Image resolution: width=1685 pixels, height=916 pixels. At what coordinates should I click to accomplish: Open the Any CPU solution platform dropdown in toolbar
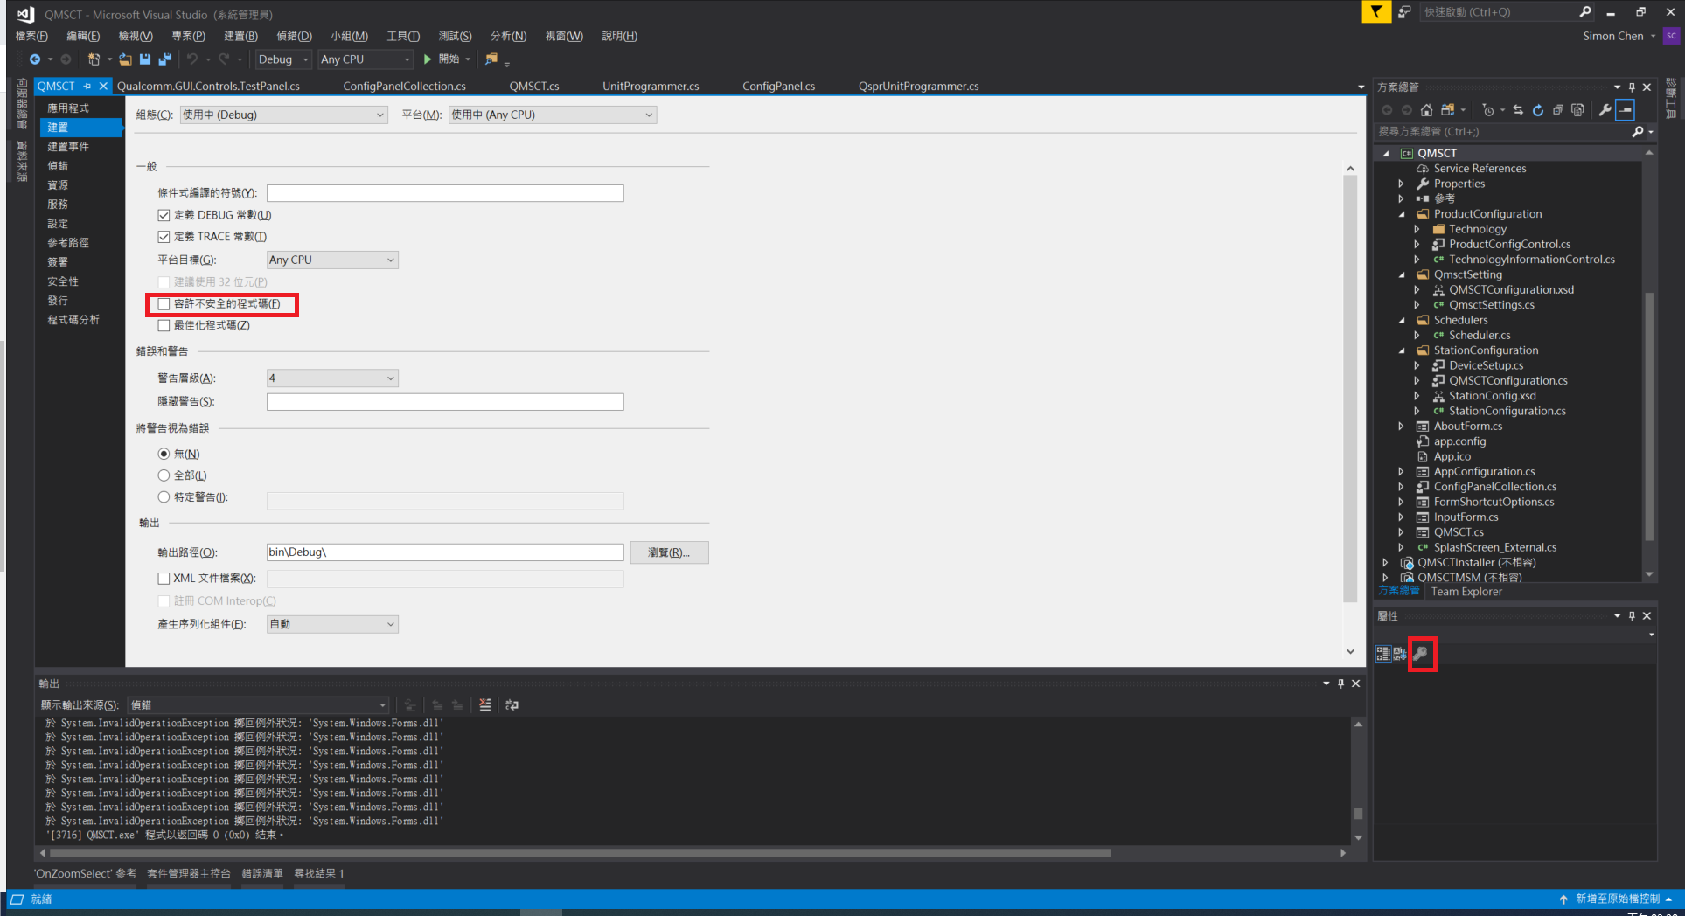coord(366,59)
